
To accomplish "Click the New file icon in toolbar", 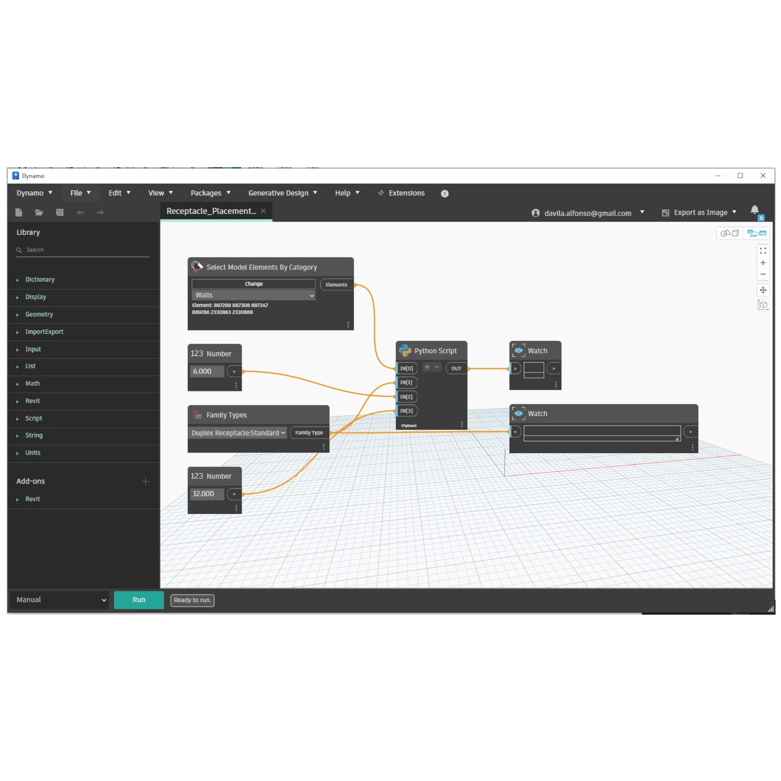I will click(19, 212).
